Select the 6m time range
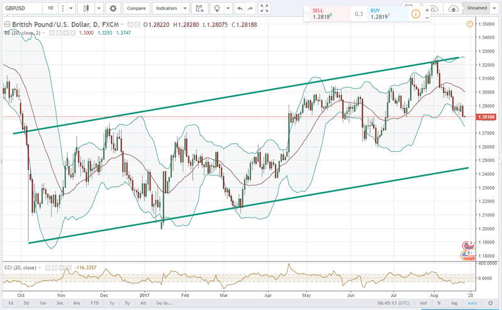 pos(76,303)
